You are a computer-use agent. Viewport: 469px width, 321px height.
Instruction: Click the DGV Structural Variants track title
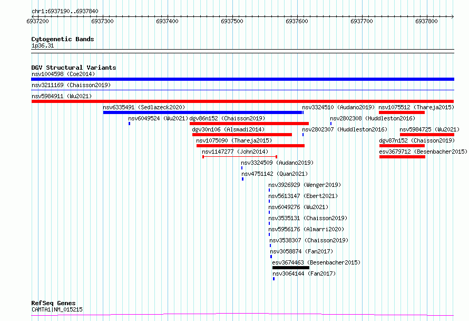tap(74, 68)
